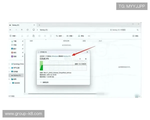Open the 新建 (New) dropdown
The width and height of the screenshot is (150, 120).
tap(13, 36)
